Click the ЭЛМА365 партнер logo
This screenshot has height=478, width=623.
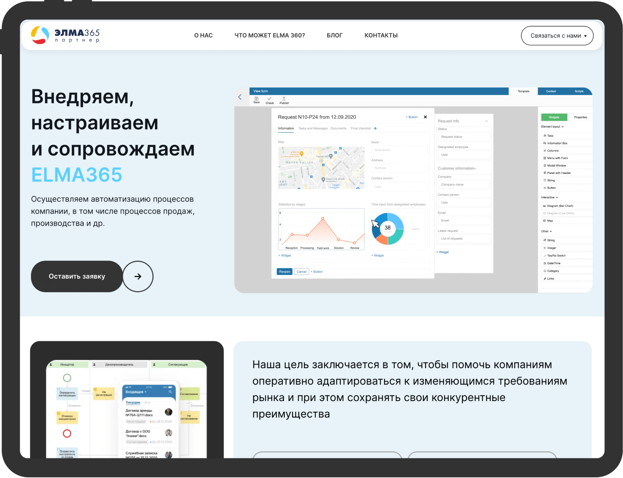click(x=65, y=35)
